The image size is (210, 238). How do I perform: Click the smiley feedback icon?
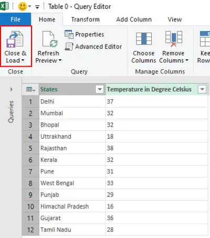coord(23,7)
